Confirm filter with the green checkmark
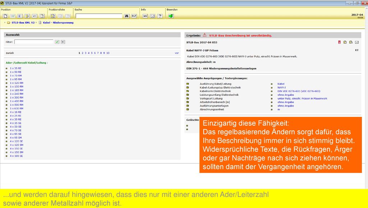This screenshot has height=208, width=368. (x=57, y=42)
